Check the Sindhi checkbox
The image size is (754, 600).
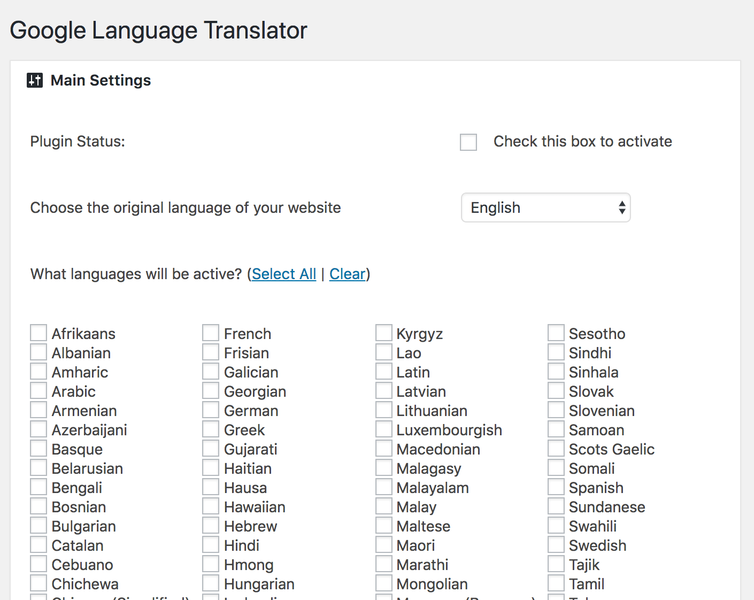tap(556, 352)
